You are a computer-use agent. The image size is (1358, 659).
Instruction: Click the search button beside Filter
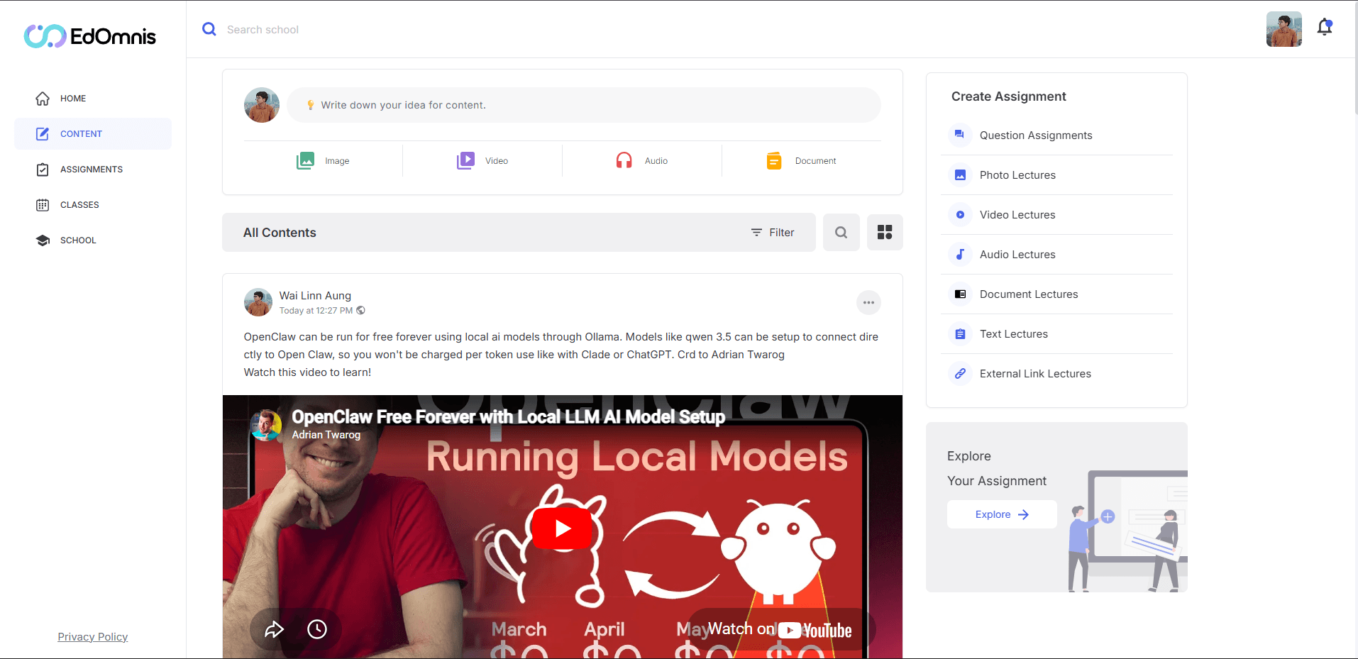[841, 233]
